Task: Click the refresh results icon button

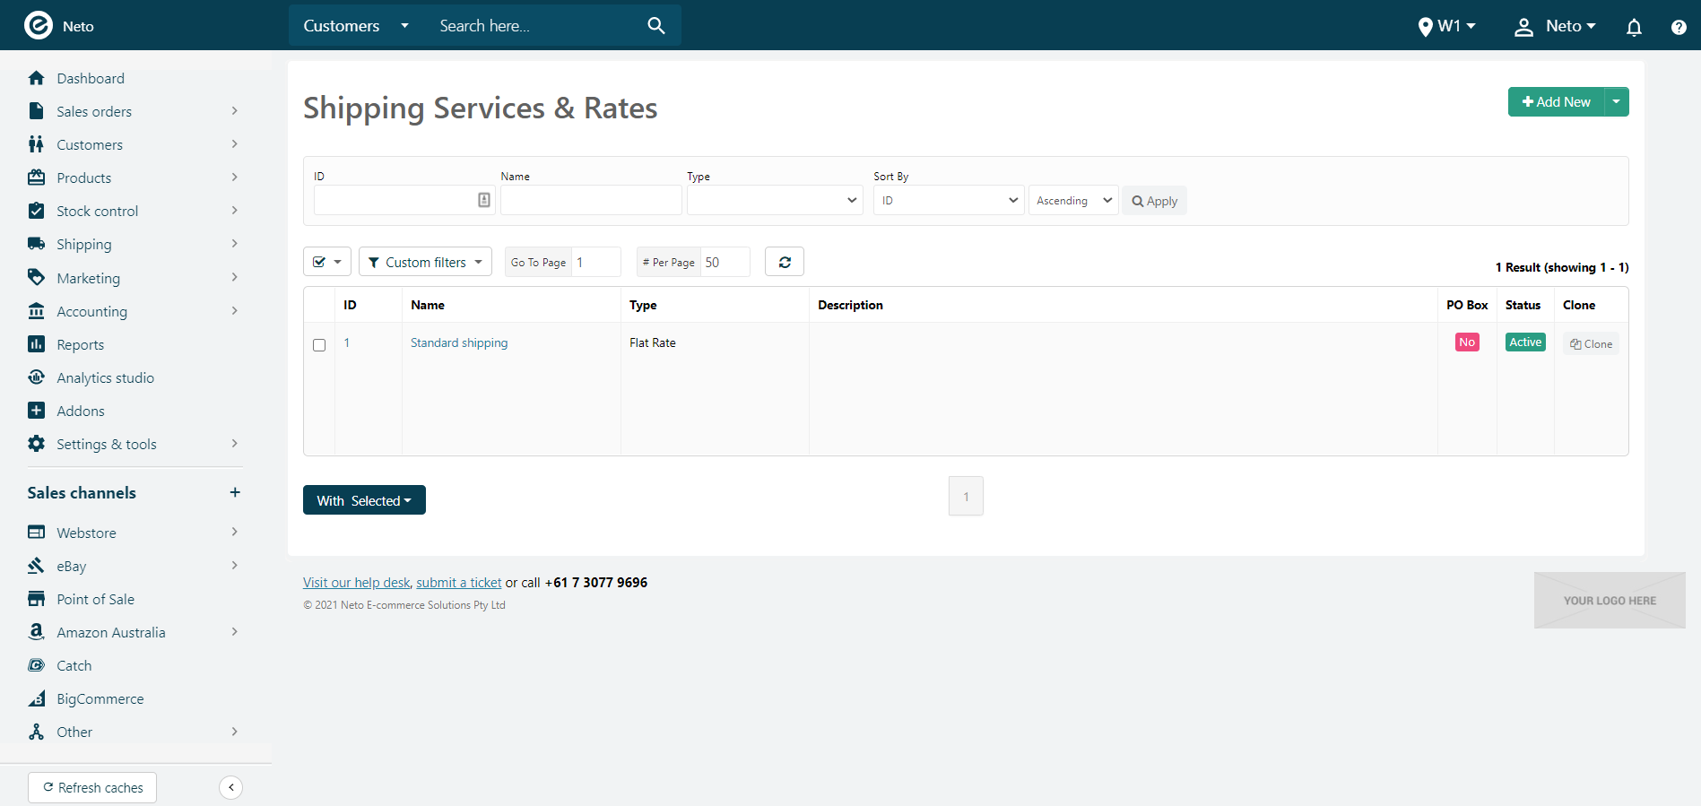Action: pos(785,262)
